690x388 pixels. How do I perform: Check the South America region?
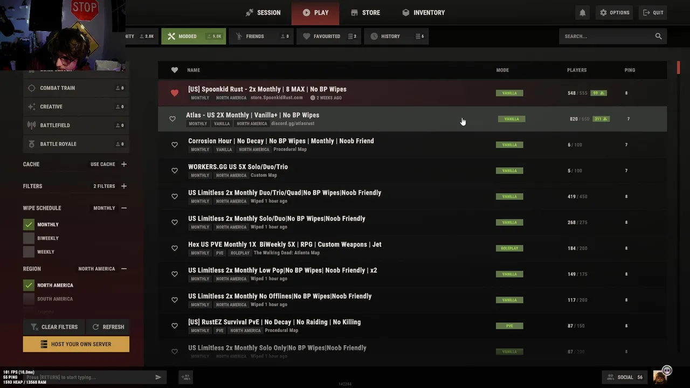[29, 299]
